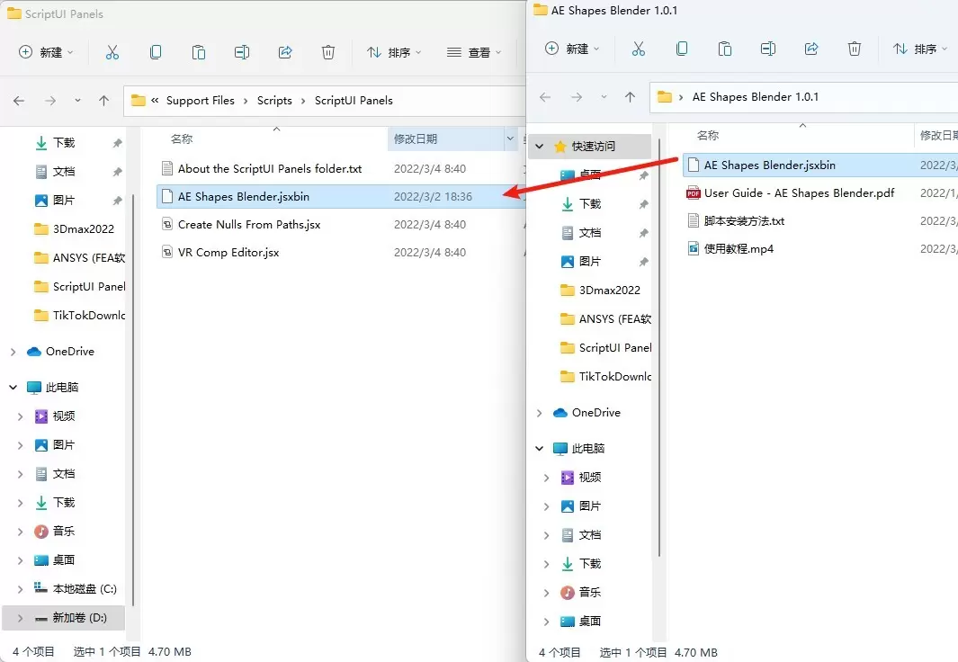Open 3Dmax2022 folder in left sidebar
The width and height of the screenshot is (958, 662).
tap(83, 229)
